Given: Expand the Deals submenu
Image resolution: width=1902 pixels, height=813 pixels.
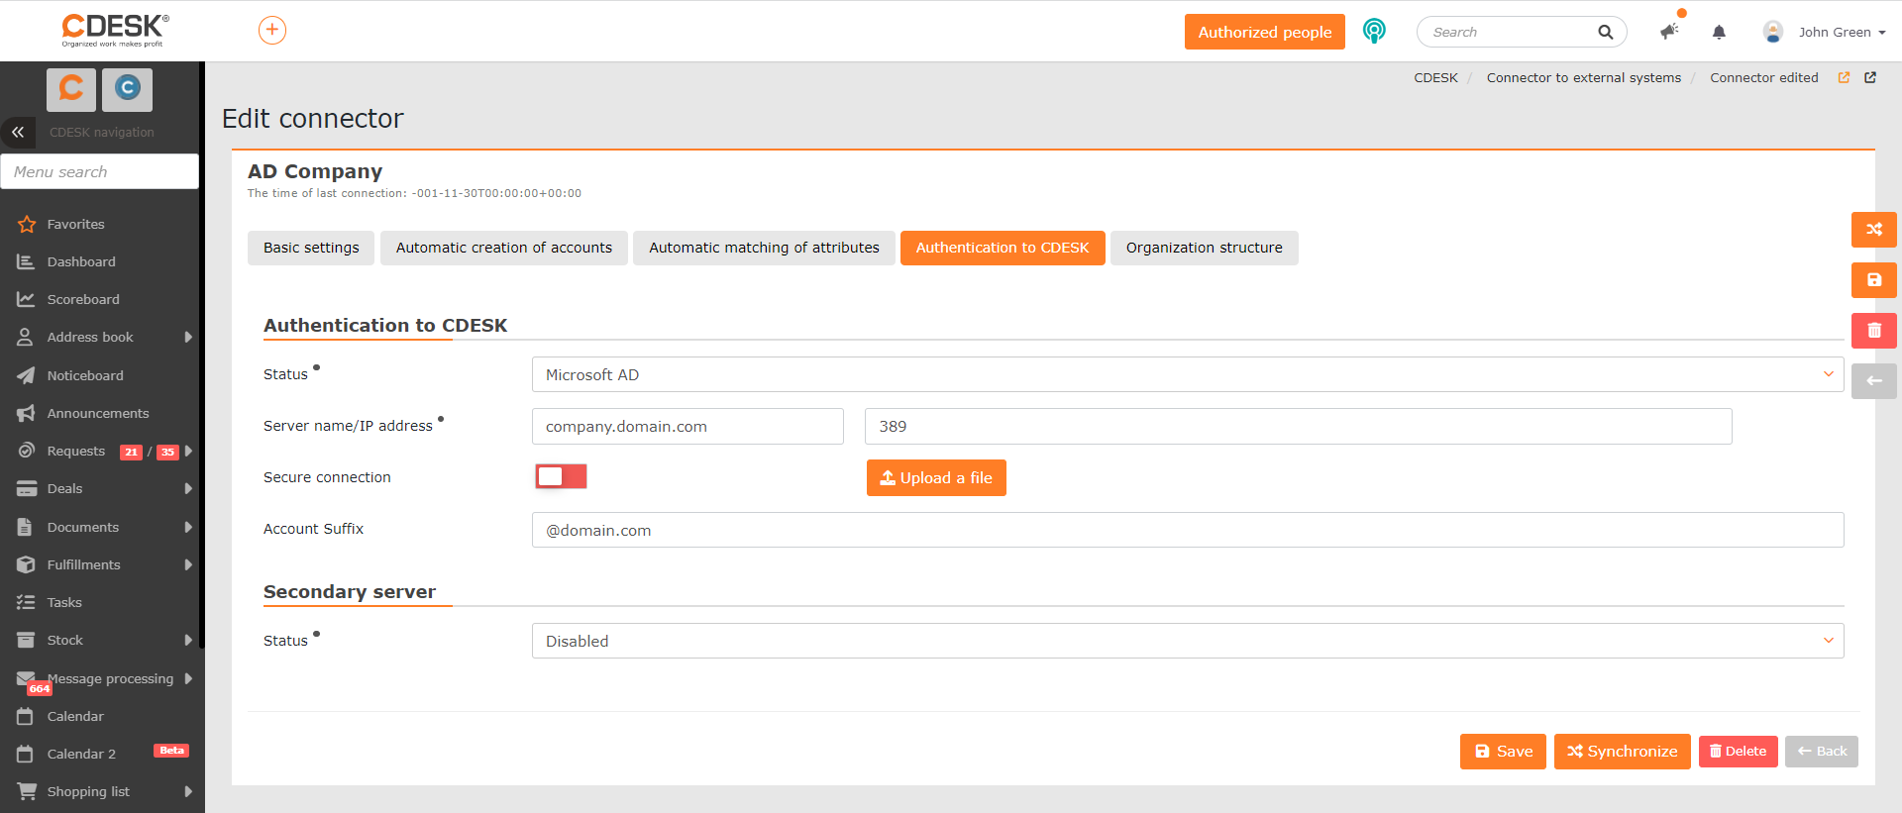Looking at the screenshot, I should point(188,488).
